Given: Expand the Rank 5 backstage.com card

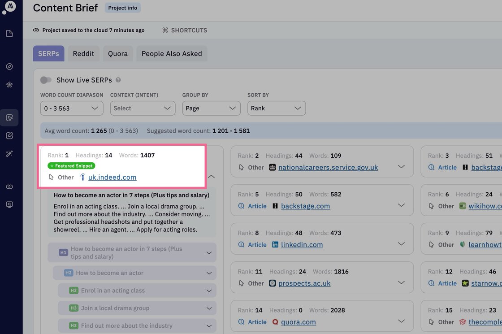Looking at the screenshot, I should coord(401,205).
